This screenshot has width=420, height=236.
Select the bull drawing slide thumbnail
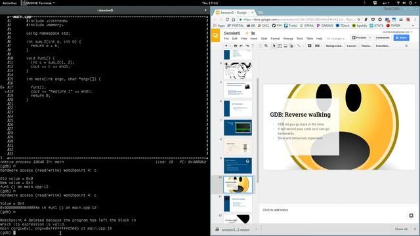click(238, 70)
